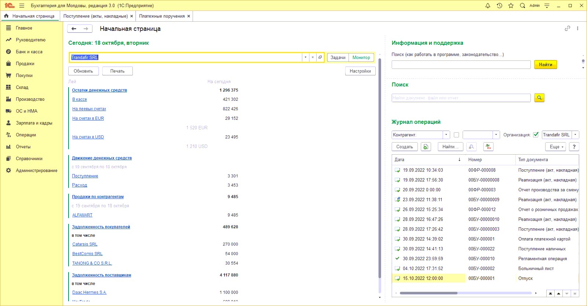Uncheck the Организация filter checkbox

click(x=536, y=134)
